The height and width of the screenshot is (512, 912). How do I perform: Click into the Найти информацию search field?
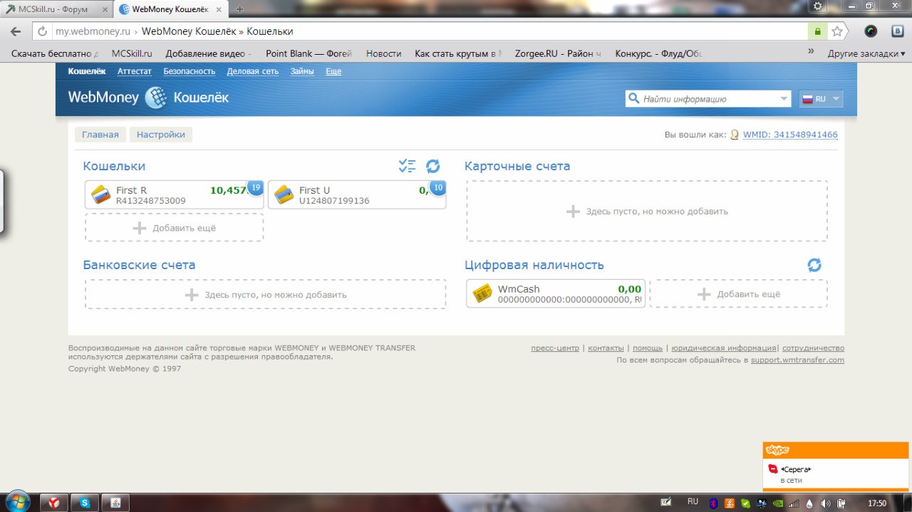708,99
